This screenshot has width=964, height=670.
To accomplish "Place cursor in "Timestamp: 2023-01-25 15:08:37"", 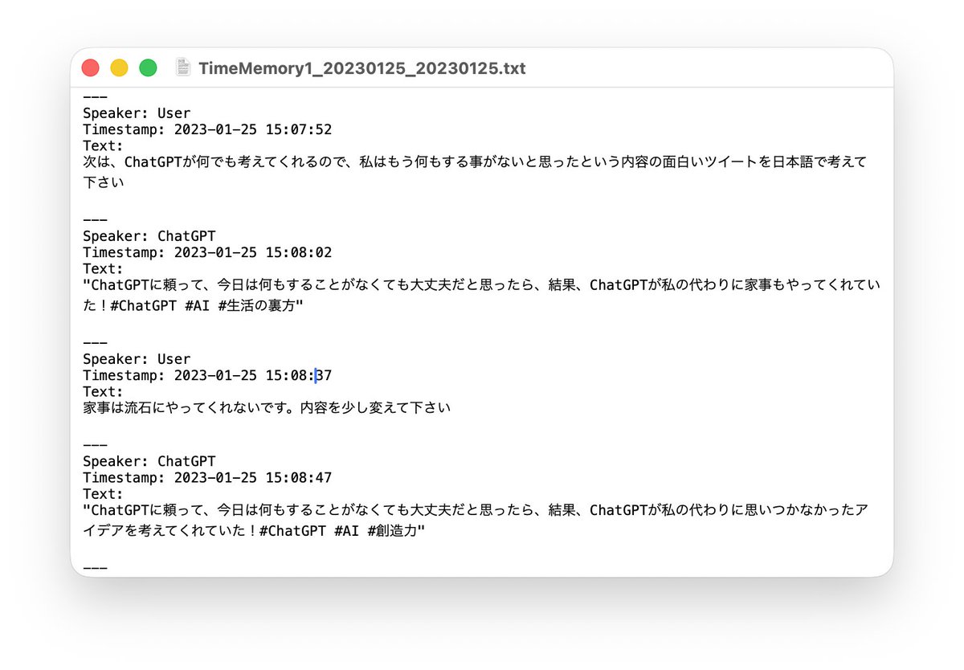I will [207, 375].
